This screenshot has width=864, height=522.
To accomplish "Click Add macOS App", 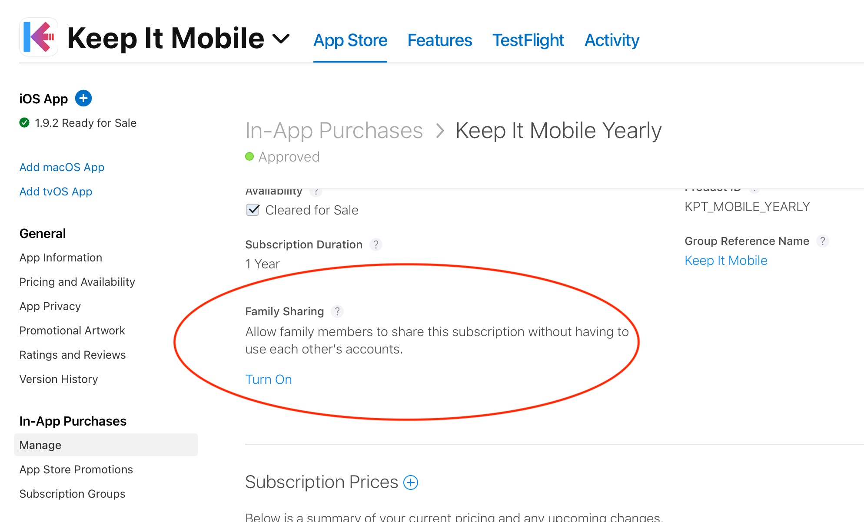I will 62,167.
